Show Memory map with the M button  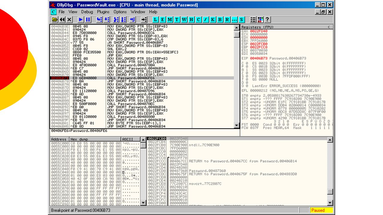[x=170, y=20]
